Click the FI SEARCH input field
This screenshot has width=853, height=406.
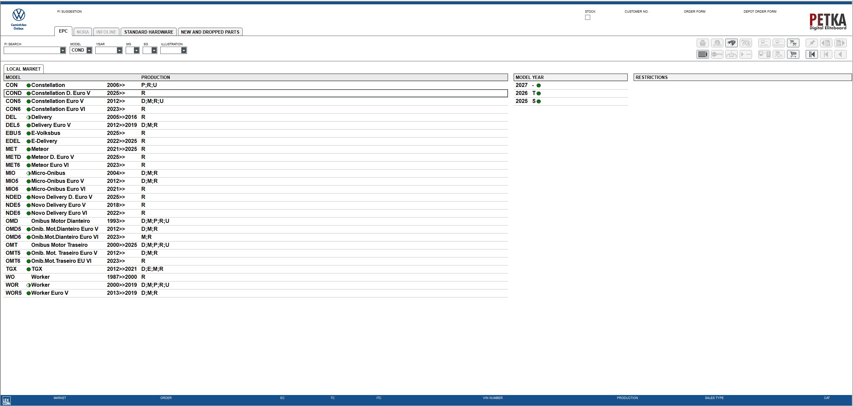point(32,50)
